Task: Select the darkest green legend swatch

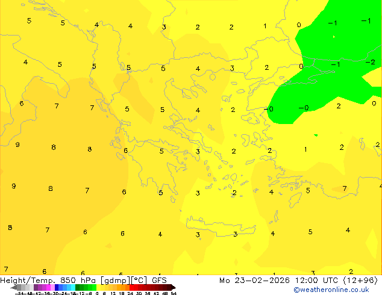Action: (78, 287)
